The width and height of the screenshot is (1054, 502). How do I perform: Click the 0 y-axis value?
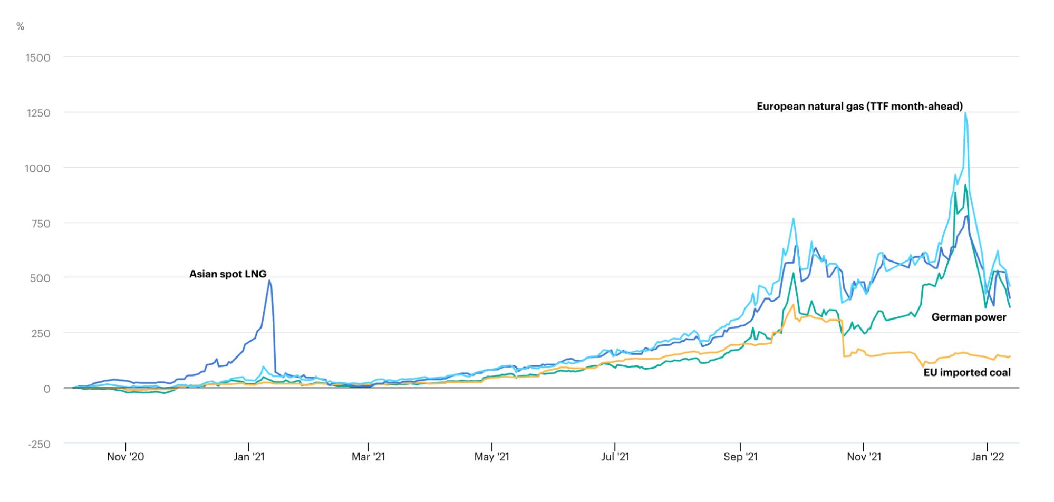tap(47, 389)
